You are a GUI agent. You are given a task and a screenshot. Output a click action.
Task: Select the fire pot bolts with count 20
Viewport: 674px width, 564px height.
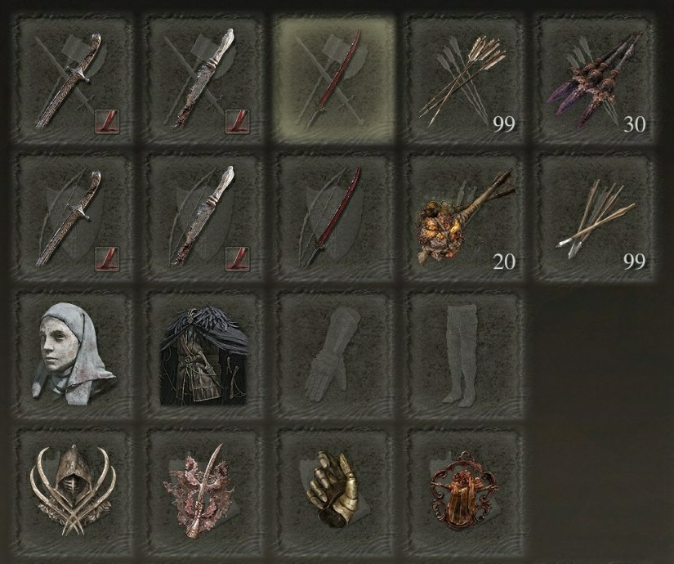pos(466,217)
